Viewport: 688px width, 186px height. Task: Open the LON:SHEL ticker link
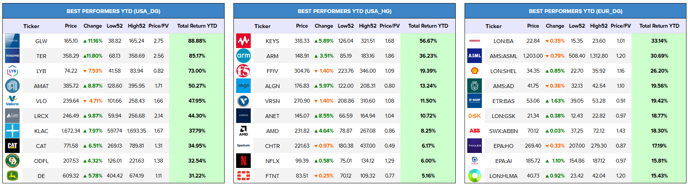503,71
